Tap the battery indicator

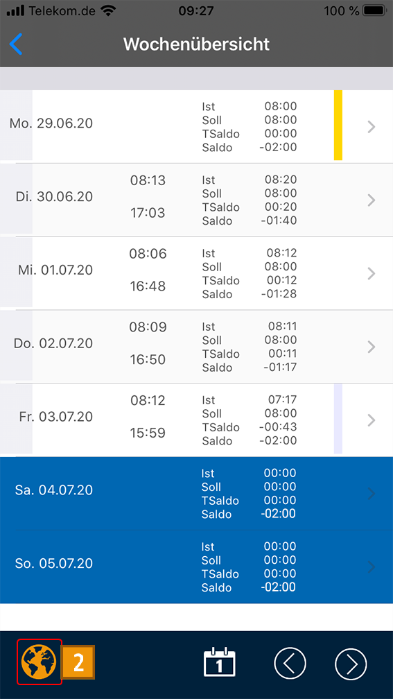(375, 10)
